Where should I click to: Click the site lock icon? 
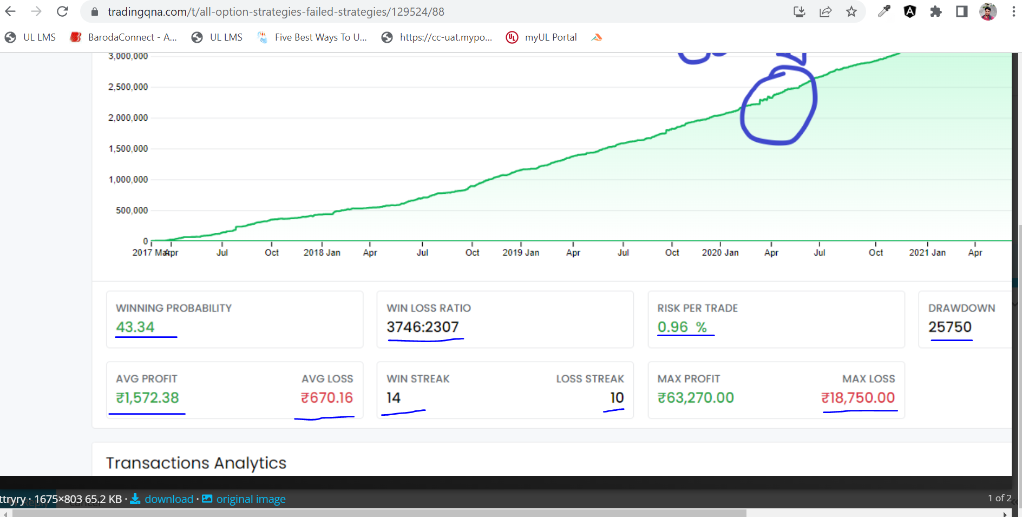[95, 11]
